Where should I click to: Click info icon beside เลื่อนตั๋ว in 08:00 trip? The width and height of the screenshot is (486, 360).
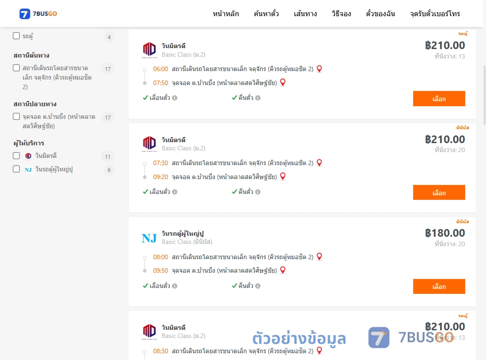tap(175, 286)
